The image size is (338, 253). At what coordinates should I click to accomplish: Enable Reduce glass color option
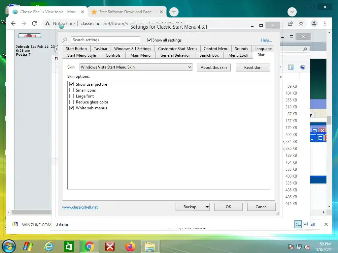[x=71, y=102]
